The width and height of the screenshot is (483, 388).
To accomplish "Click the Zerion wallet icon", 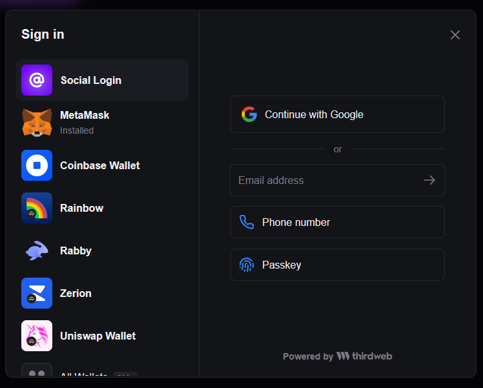I will pos(37,293).
